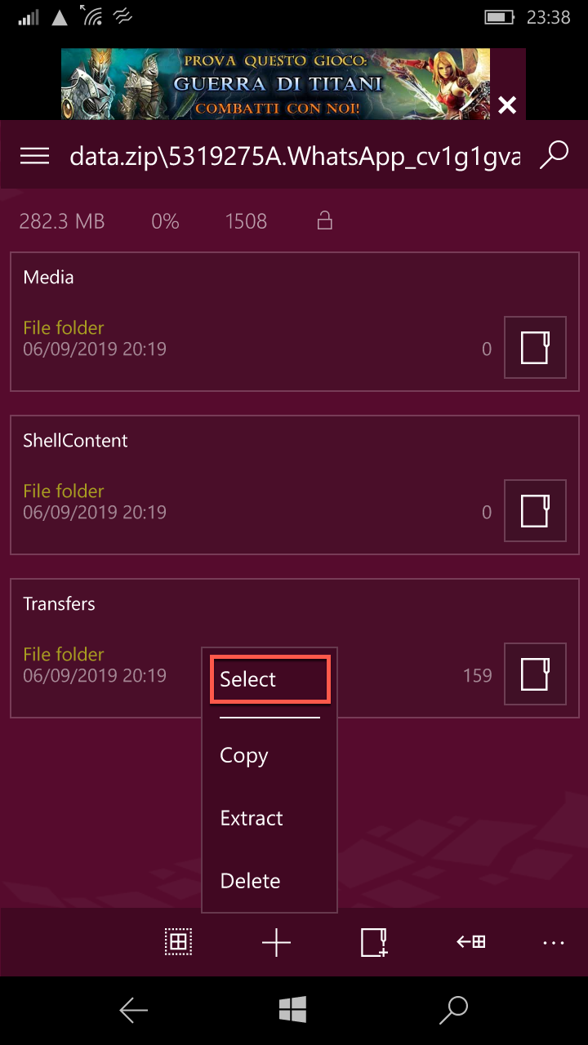Tap the select-all grid icon in bottom bar
The width and height of the screenshot is (588, 1045).
point(178,942)
